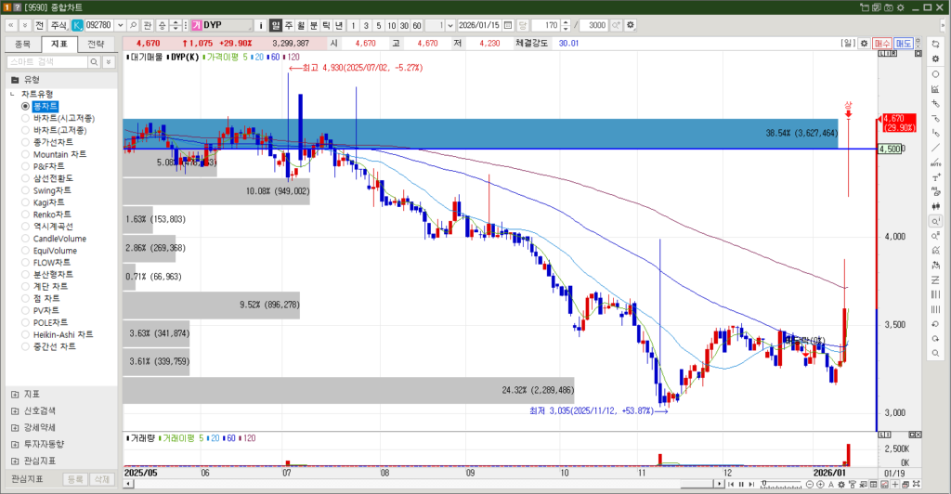951x494 pixels.
Task: Click the chart range slider at bottom
Action: [x=781, y=485]
